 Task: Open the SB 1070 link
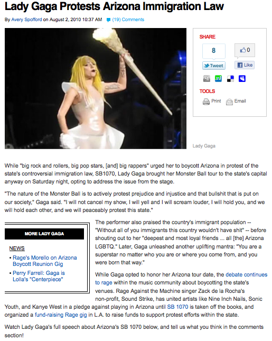177,307
